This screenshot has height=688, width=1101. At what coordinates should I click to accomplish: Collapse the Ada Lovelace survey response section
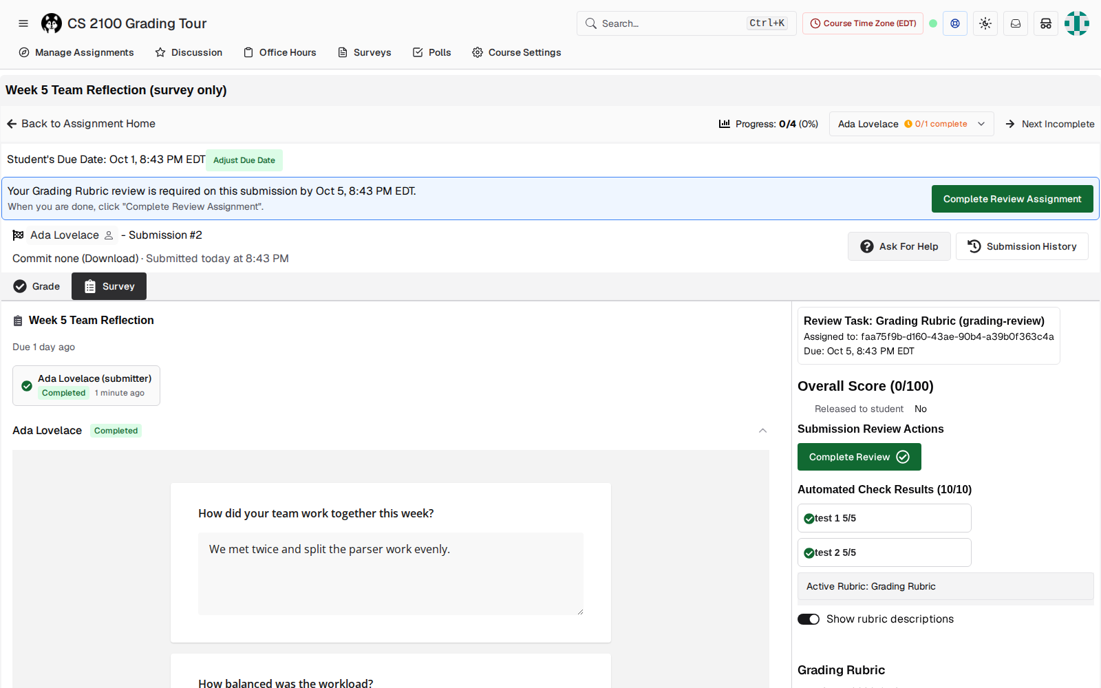pos(762,431)
